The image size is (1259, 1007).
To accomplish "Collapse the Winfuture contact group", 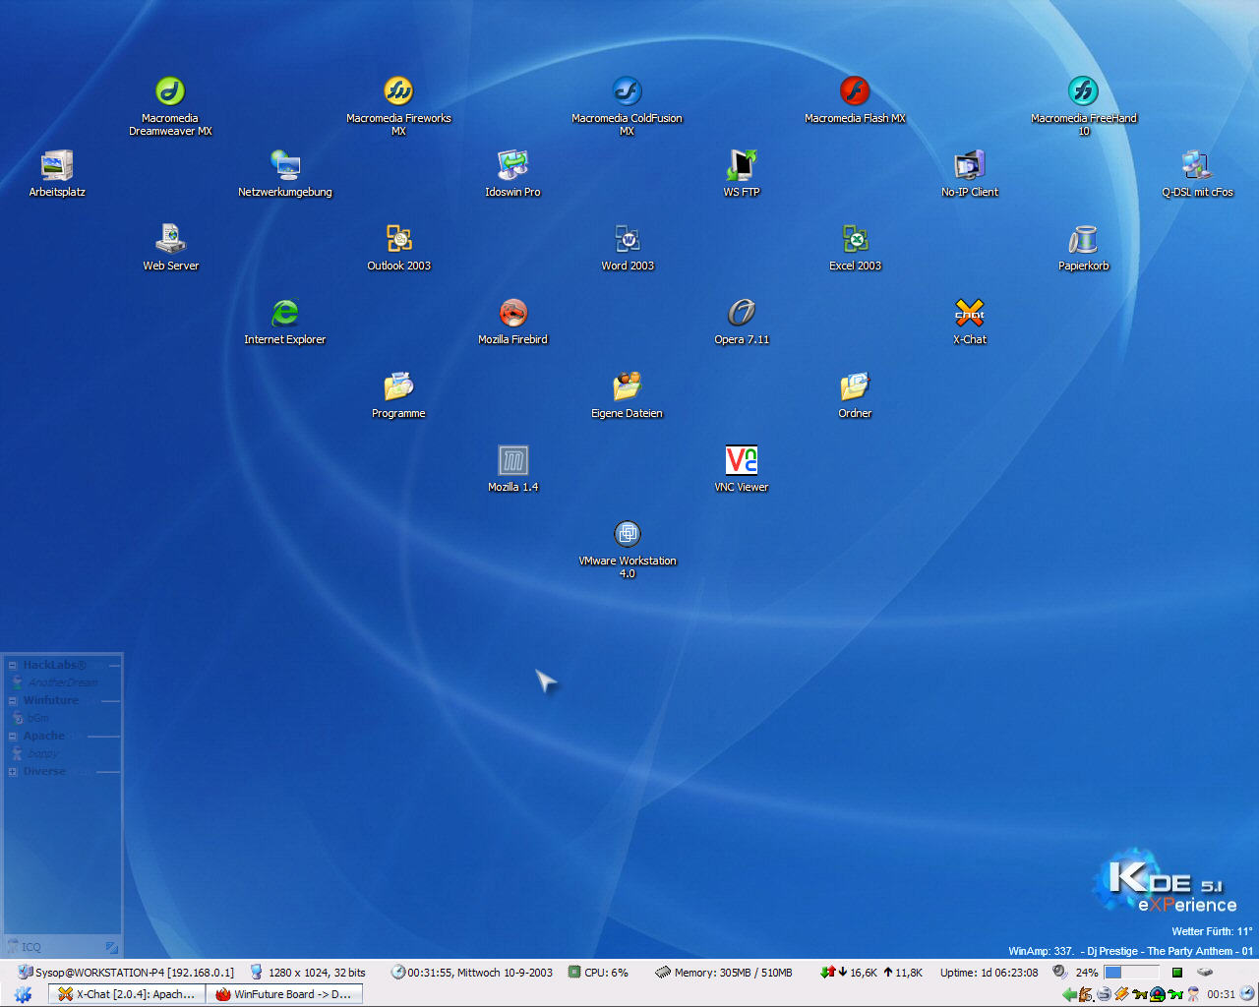I will pyautogui.click(x=13, y=701).
